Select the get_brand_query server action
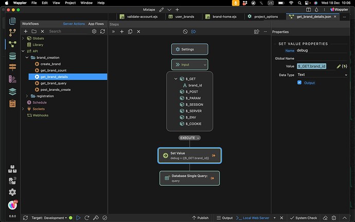This screenshot has height=222, width=355. click(x=53, y=83)
